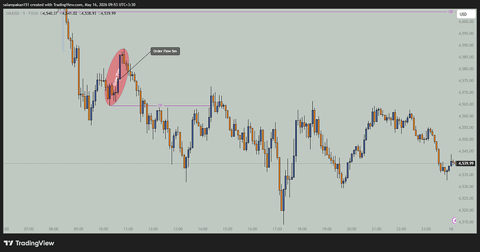The image size is (480, 252).
Task: Click the 4,590.00 price axis label
Action: click(x=466, y=45)
